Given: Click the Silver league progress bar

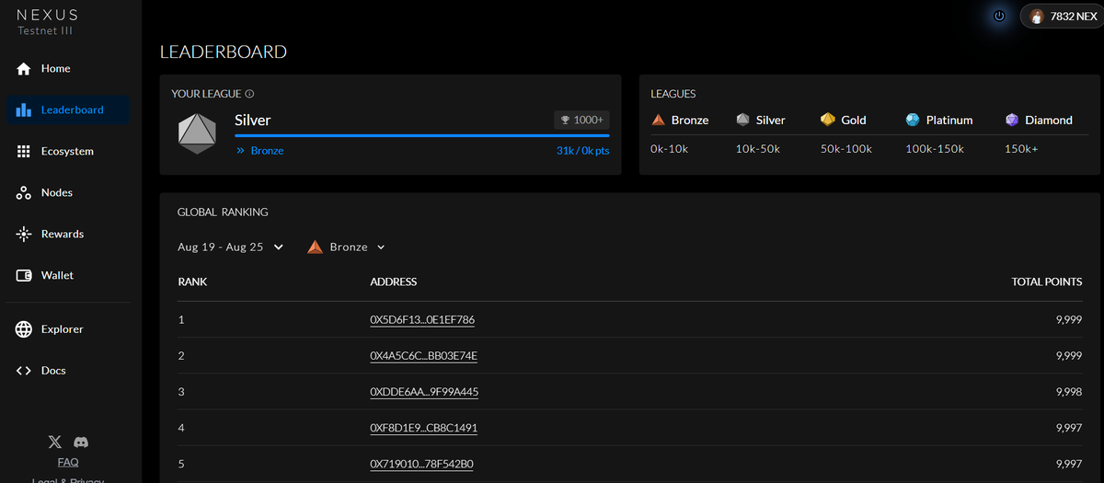Looking at the screenshot, I should point(421,135).
